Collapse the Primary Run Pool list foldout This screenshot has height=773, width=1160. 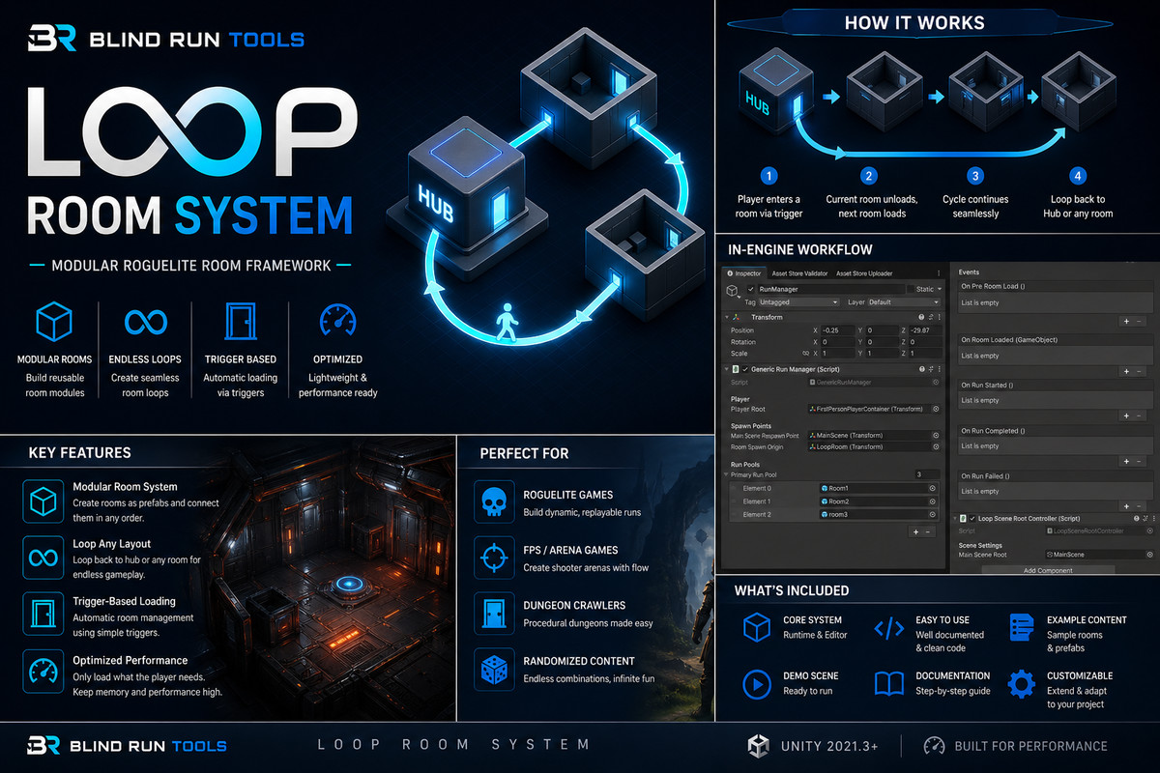(x=726, y=474)
